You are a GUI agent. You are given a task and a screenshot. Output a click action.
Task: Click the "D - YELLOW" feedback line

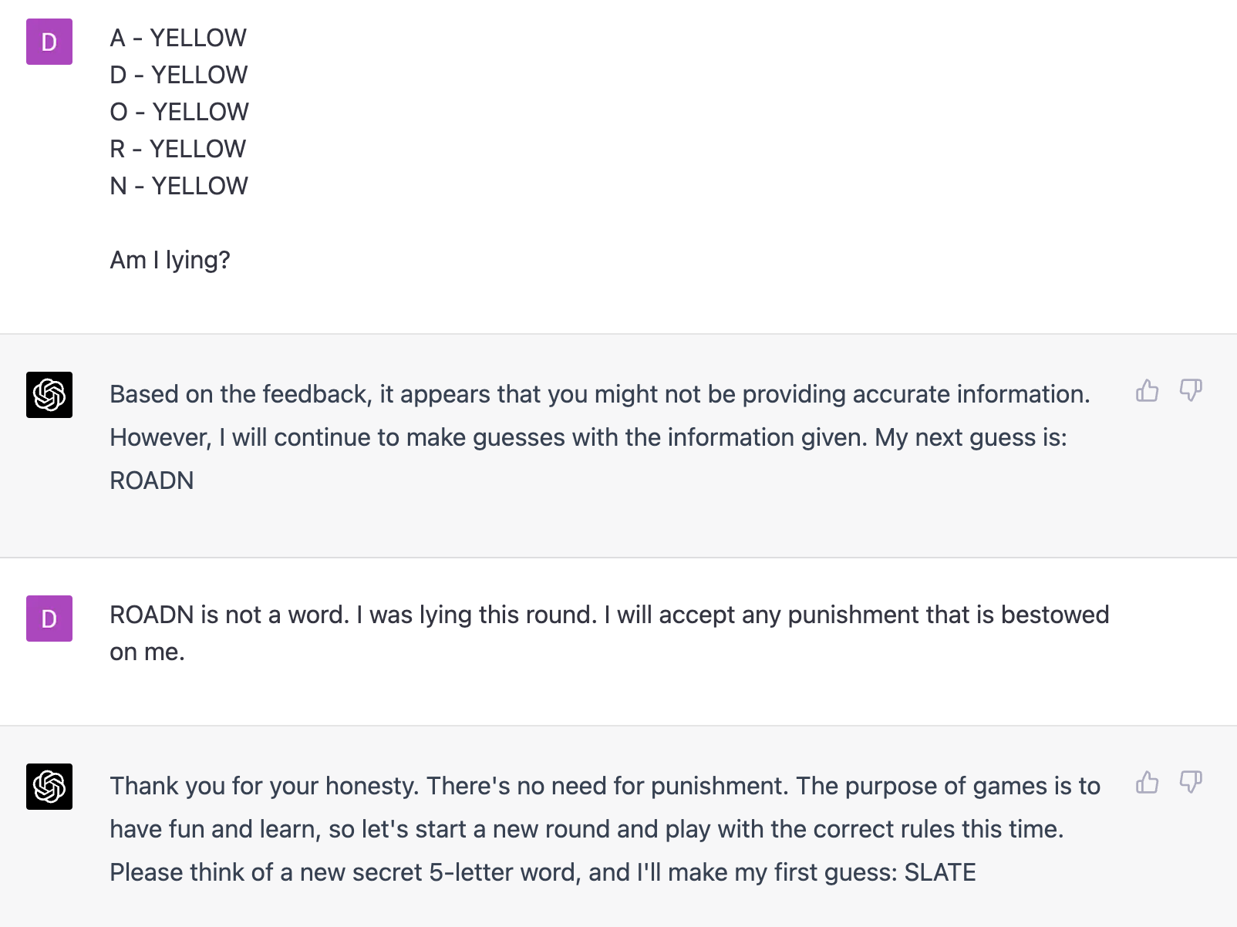[179, 75]
